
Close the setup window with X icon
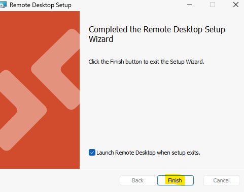click(236, 5)
